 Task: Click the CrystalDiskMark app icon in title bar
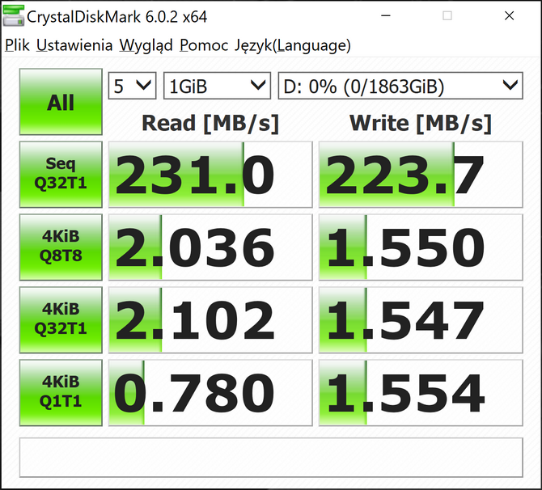(x=14, y=16)
